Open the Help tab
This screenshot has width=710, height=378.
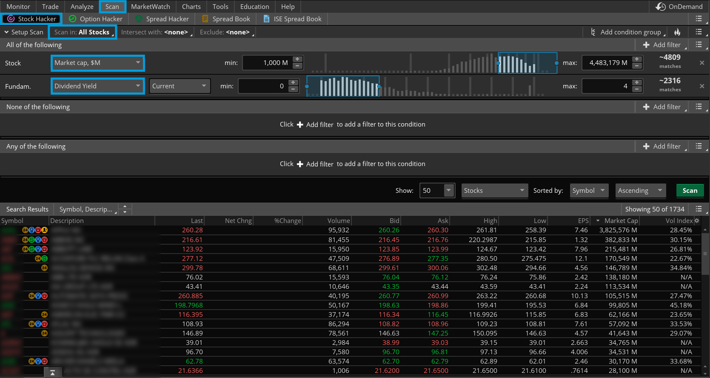click(288, 6)
